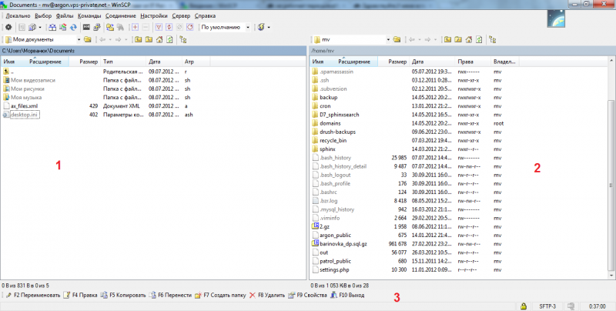Select settings.php file in remote panel
The height and width of the screenshot is (311, 616).
(x=335, y=269)
